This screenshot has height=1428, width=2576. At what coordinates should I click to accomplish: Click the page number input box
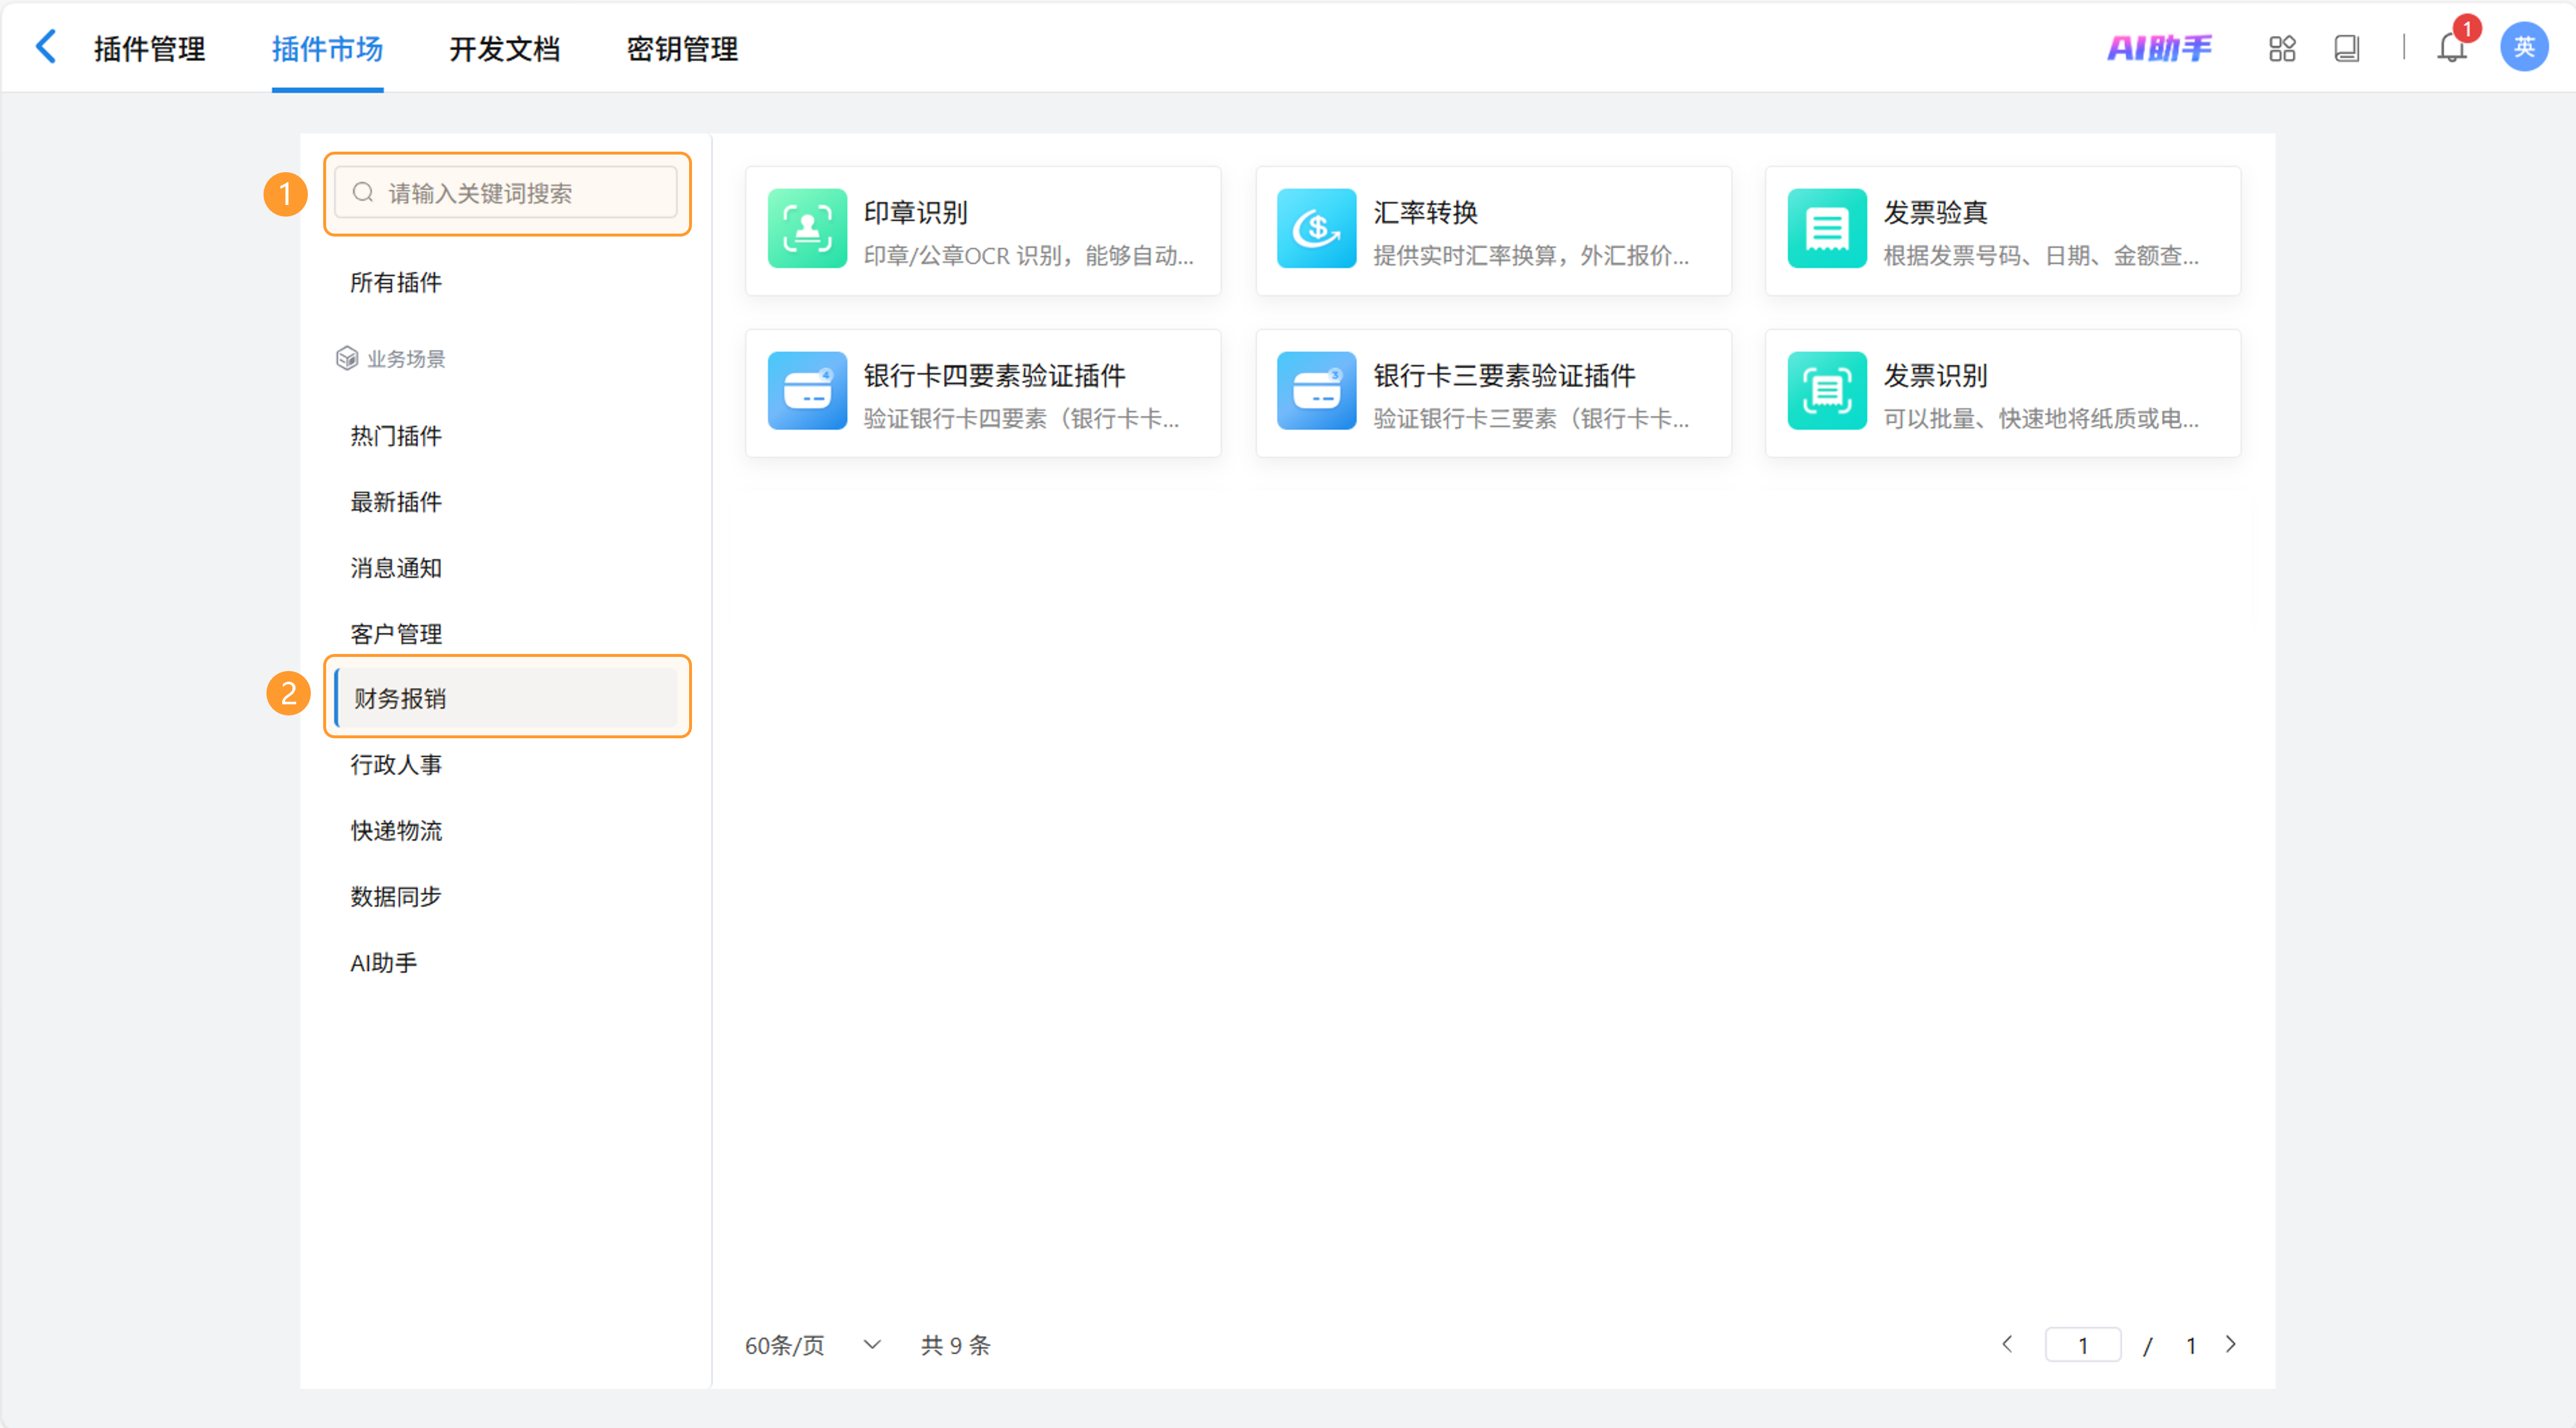pos(2083,1345)
